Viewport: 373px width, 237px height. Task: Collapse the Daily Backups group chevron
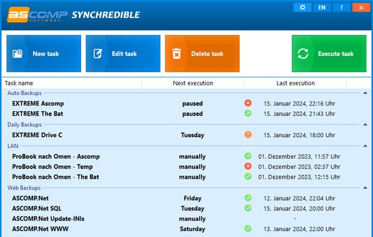365,125
